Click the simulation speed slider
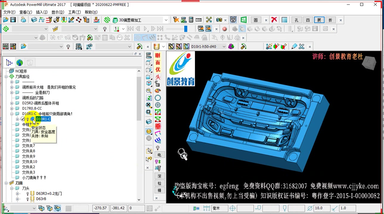384x214 pixels. point(177,29)
